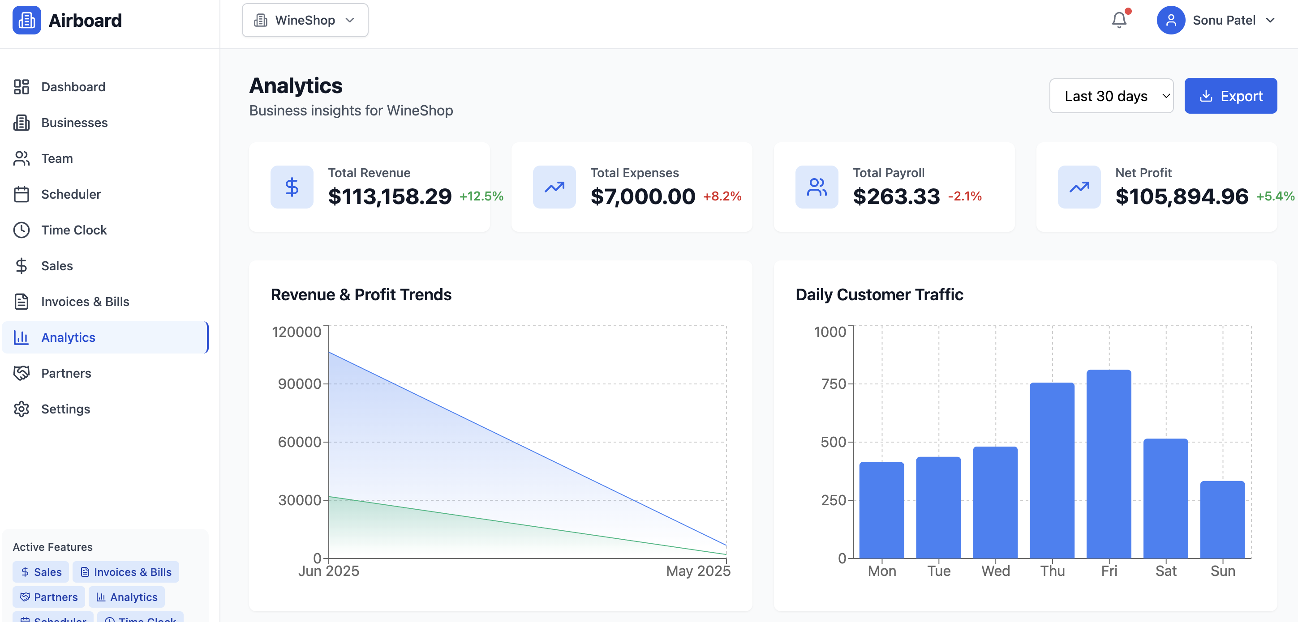Click the Total Revenue dollar icon

pyautogui.click(x=292, y=187)
